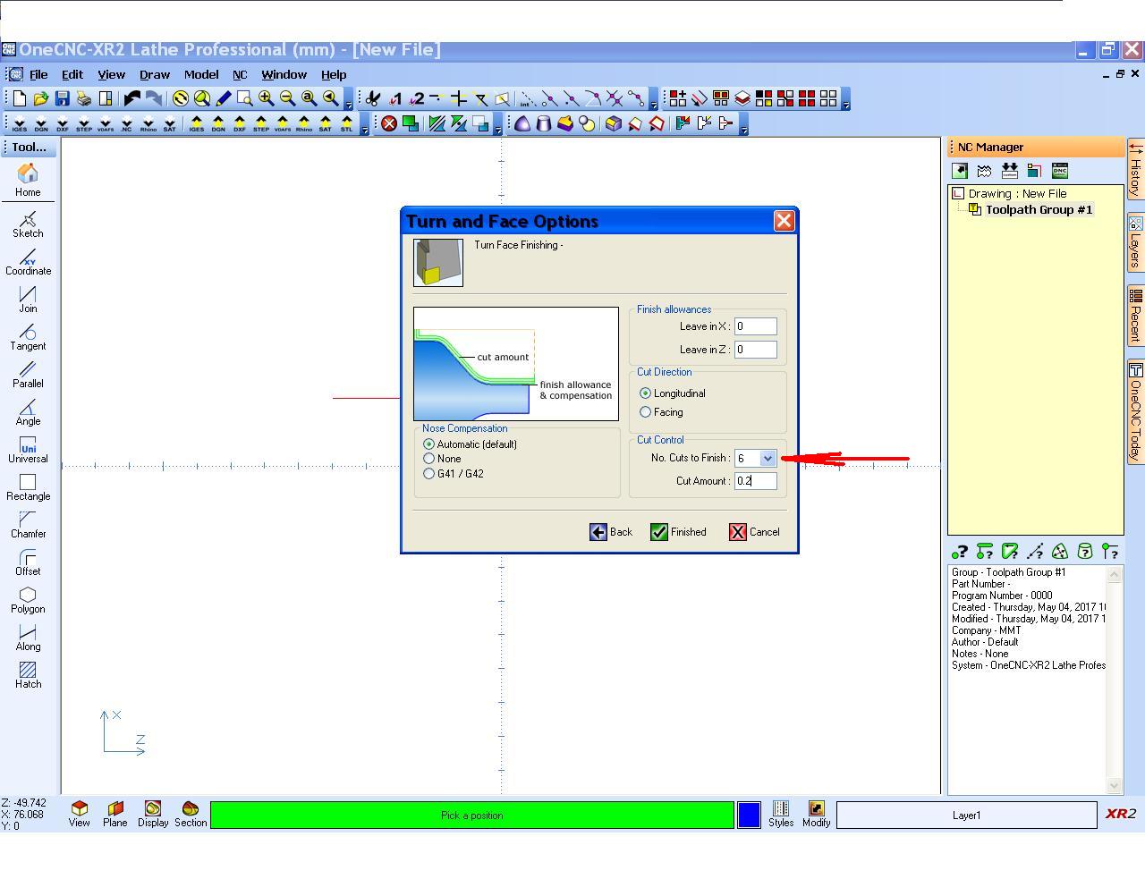The image size is (1145, 879).
Task: Expand the solids toolbar overflow arrow
Action: [744, 130]
